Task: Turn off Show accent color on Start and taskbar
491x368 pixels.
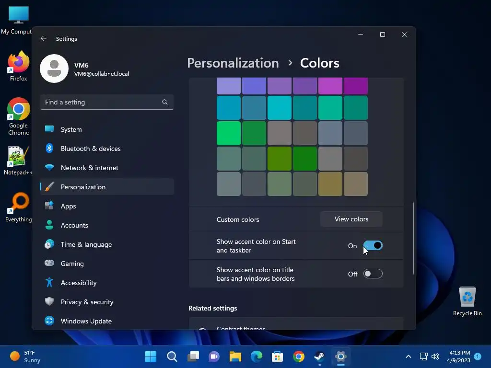Action: 373,246
